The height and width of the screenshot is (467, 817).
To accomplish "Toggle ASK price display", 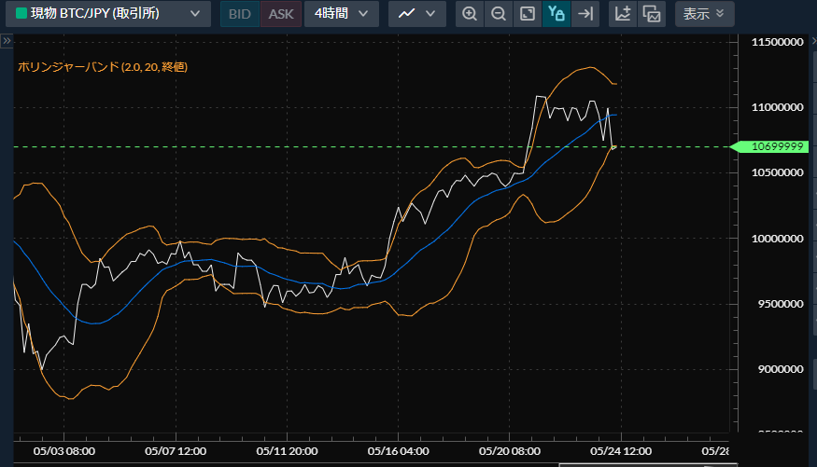I will (280, 14).
